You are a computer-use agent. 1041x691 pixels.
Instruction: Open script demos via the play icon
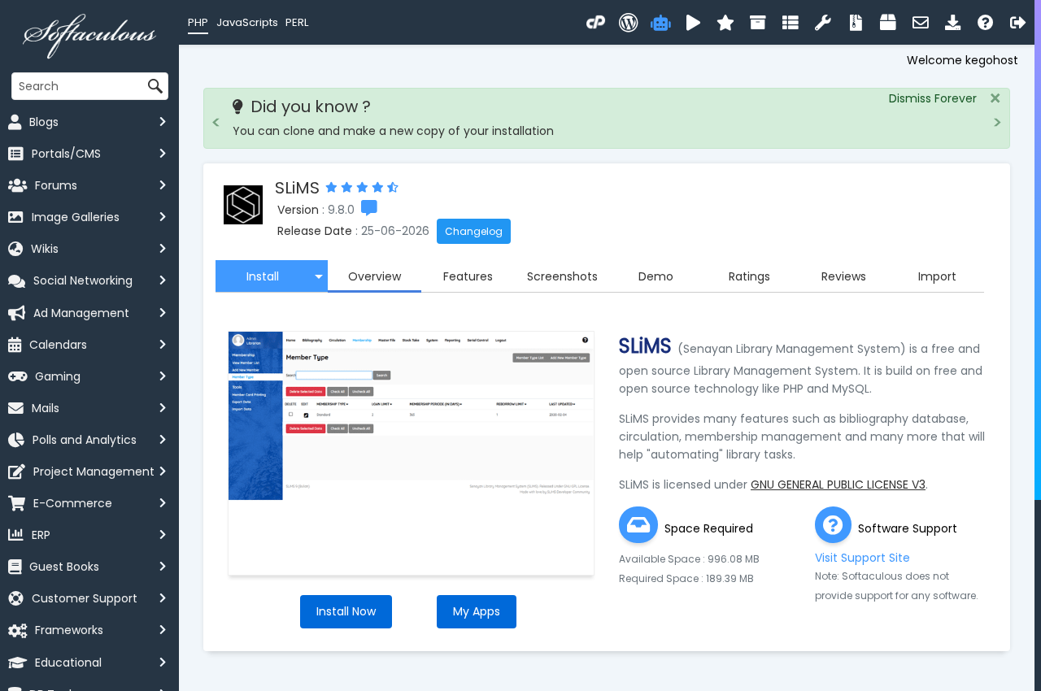pyautogui.click(x=693, y=23)
